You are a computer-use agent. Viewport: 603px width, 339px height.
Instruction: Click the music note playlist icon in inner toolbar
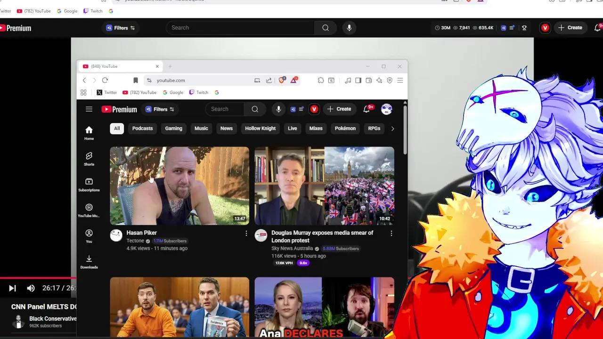point(348,81)
